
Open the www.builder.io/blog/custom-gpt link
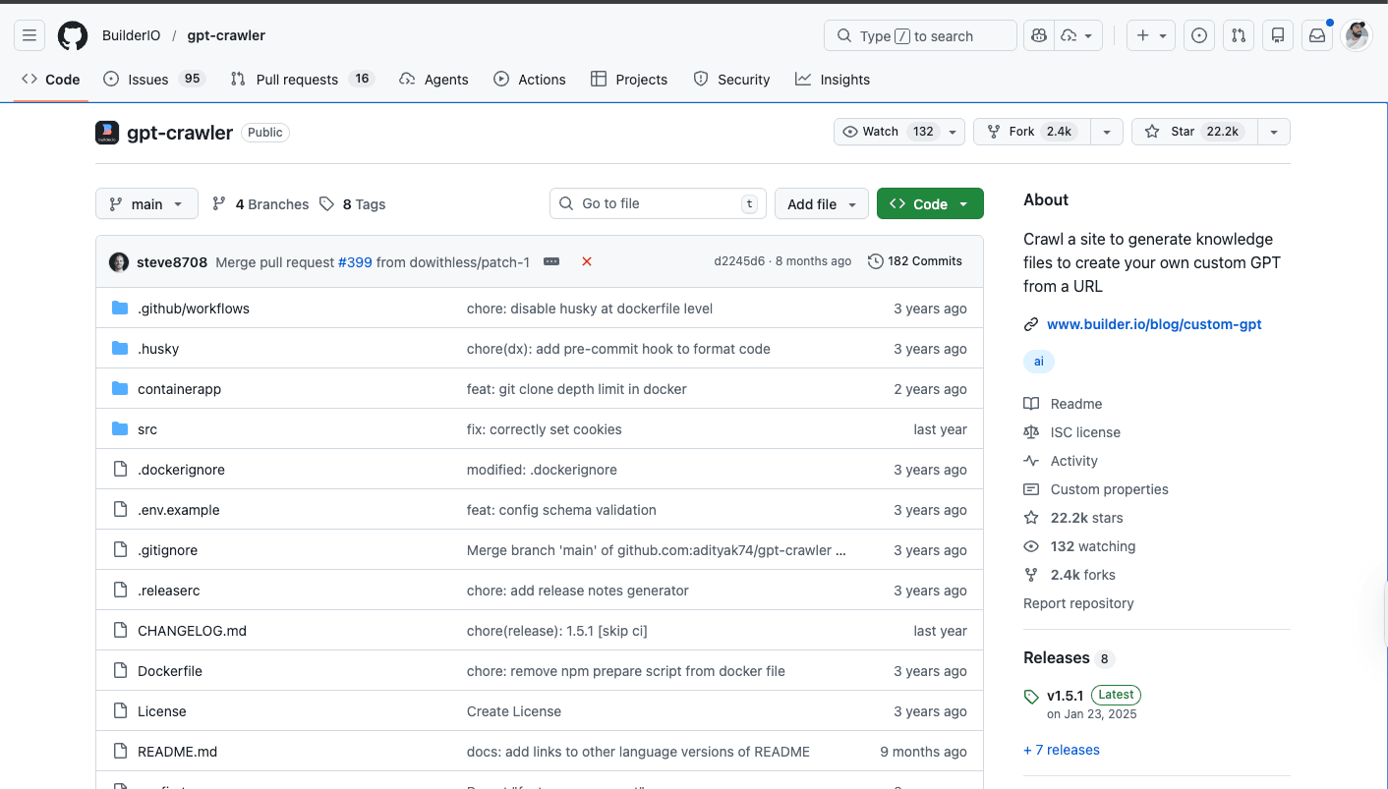click(x=1154, y=324)
